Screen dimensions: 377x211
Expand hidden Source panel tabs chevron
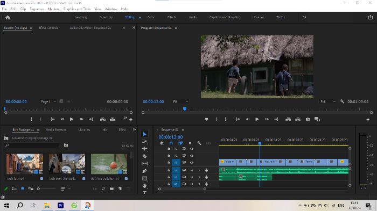pyautogui.click(x=134, y=28)
